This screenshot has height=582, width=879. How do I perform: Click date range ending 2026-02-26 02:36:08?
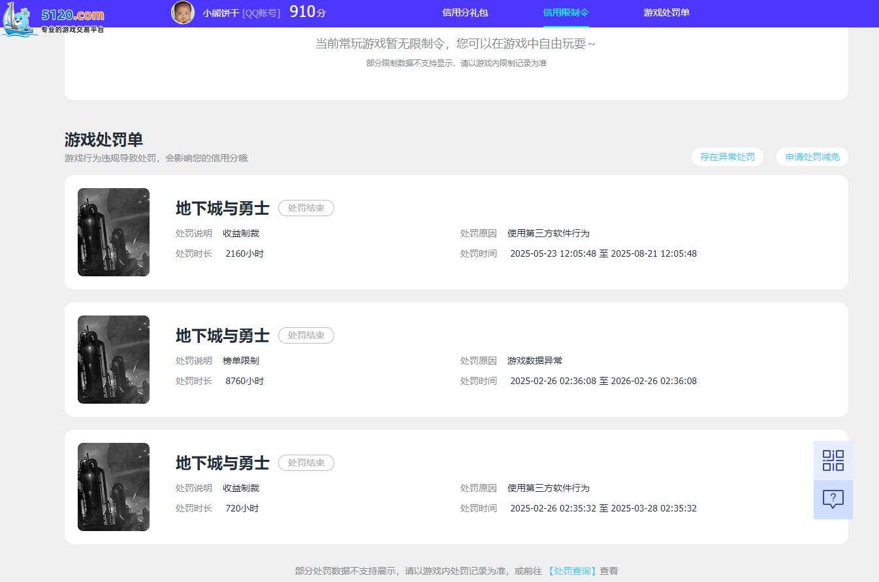point(603,381)
